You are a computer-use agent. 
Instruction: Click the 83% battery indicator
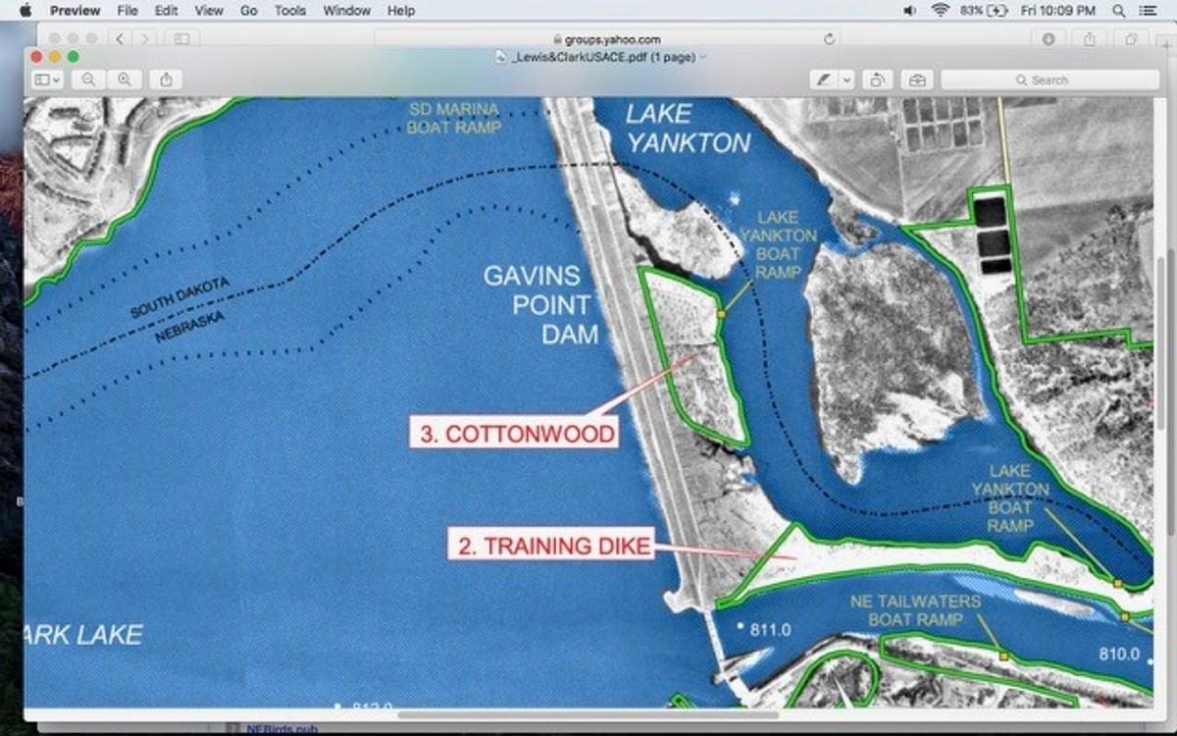pos(984,11)
